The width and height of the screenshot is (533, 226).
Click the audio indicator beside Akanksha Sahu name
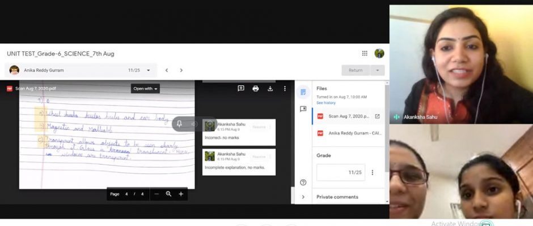396,117
